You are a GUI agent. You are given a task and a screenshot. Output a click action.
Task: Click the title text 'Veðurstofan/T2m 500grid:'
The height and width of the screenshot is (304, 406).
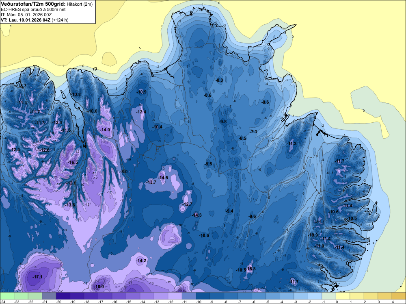pyautogui.click(x=33, y=4)
